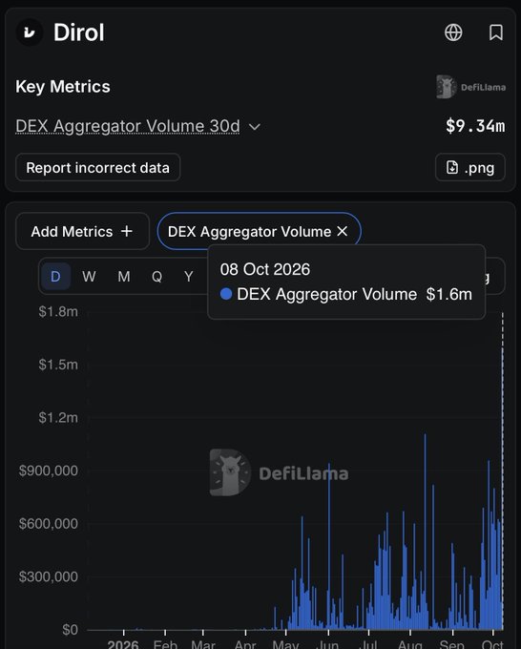Click Report incorrect data button

pos(97,168)
